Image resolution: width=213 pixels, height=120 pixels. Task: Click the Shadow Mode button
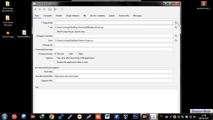[x=201, y=111]
